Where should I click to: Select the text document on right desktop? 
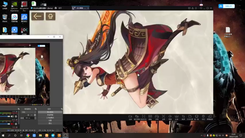(228, 32)
